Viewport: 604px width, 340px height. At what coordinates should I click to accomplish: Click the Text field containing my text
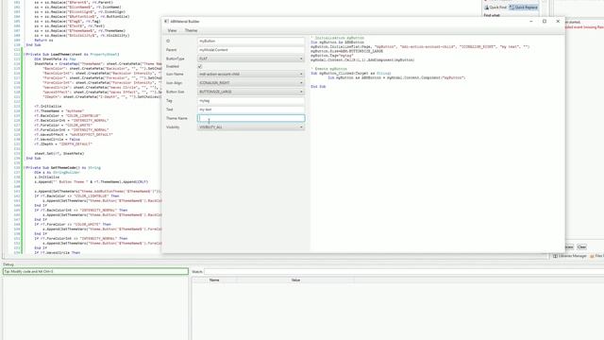(x=251, y=110)
